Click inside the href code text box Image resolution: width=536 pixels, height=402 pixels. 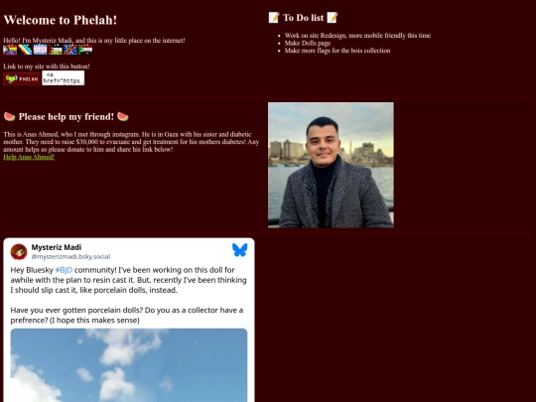click(x=63, y=78)
